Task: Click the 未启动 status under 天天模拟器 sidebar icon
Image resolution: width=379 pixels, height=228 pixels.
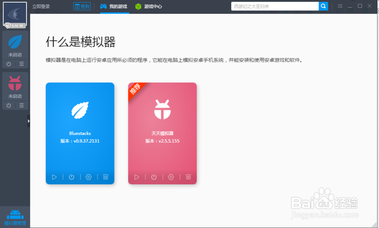Action: [x=15, y=96]
